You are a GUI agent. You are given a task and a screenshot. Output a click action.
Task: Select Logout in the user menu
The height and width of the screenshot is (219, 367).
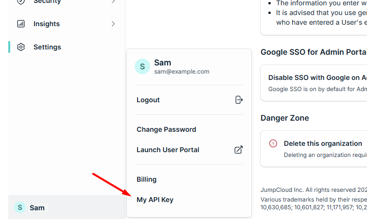pyautogui.click(x=189, y=100)
